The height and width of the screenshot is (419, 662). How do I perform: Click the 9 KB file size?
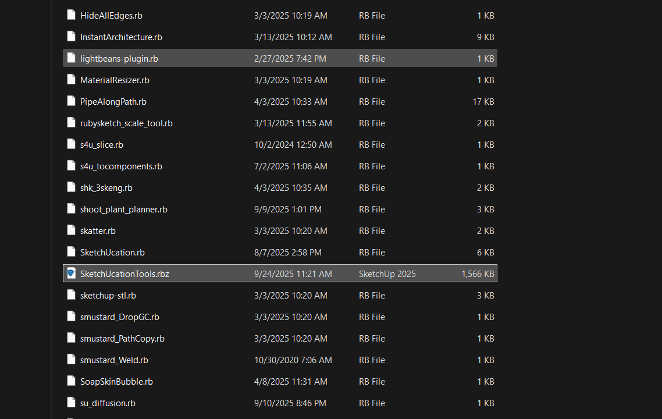click(x=486, y=37)
